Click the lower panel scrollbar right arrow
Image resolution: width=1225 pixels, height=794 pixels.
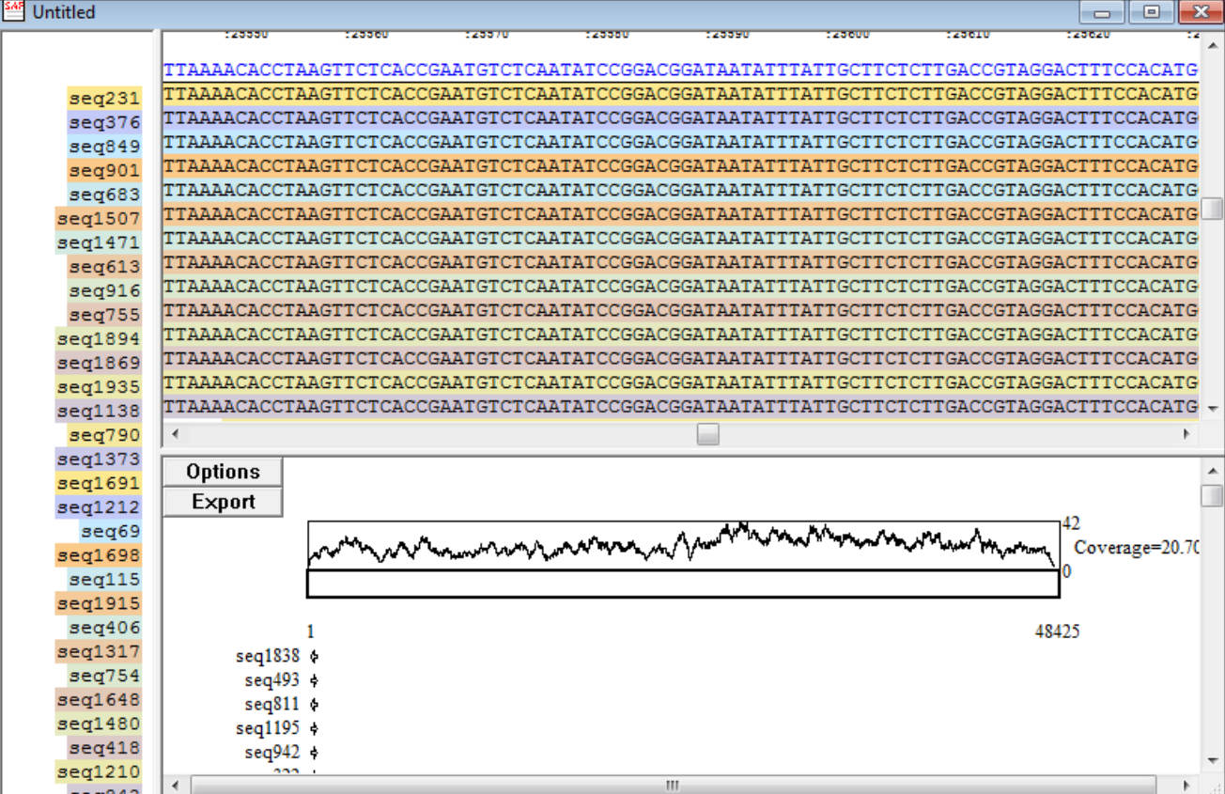click(1186, 785)
